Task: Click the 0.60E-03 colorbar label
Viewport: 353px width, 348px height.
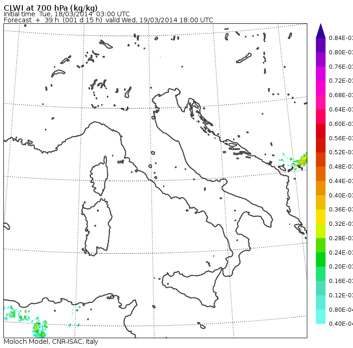Action: point(341,124)
